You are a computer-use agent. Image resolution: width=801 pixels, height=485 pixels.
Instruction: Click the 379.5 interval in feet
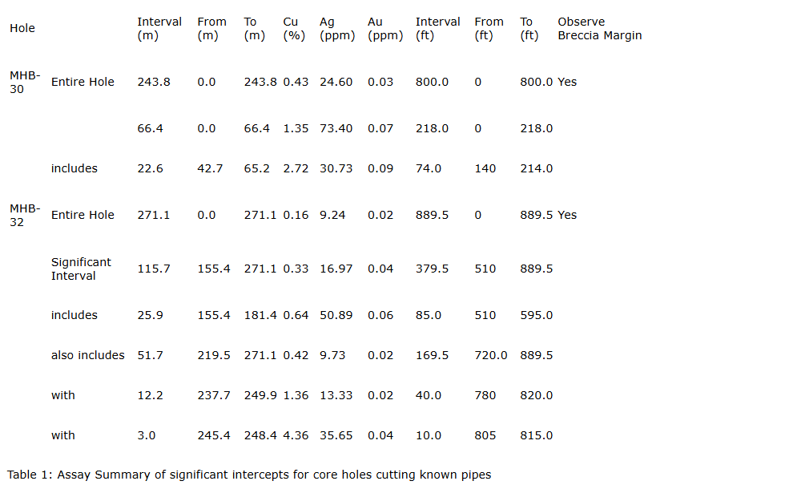click(432, 269)
